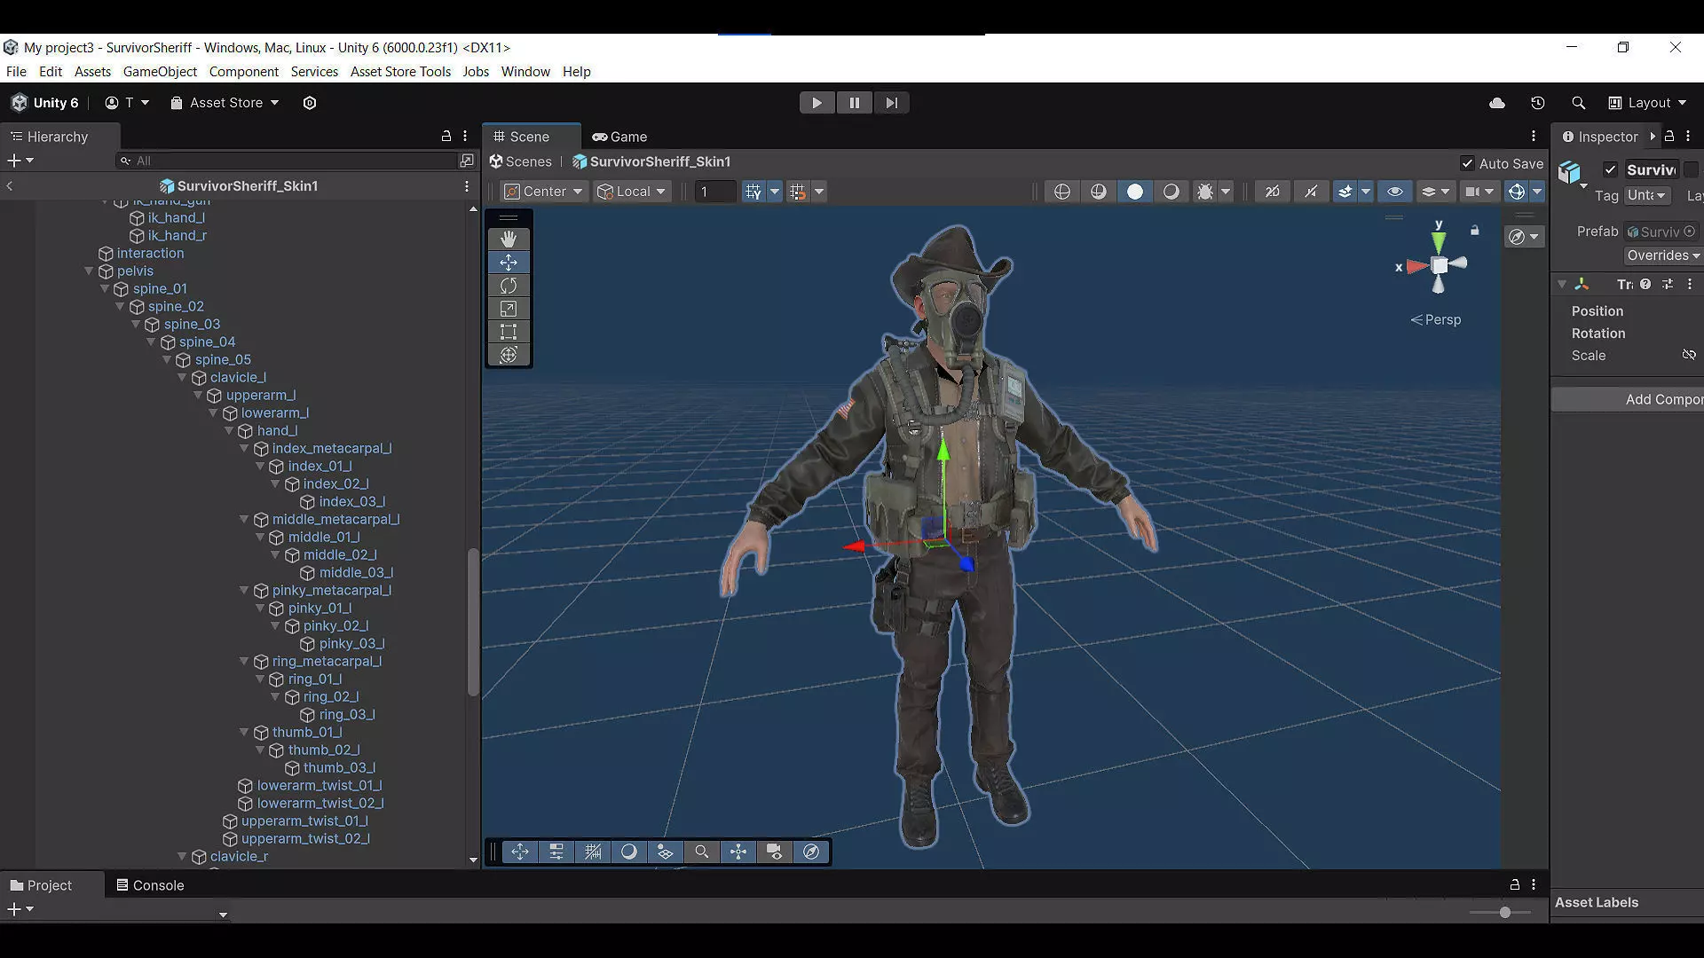Select the Hand view tool

pyautogui.click(x=509, y=239)
